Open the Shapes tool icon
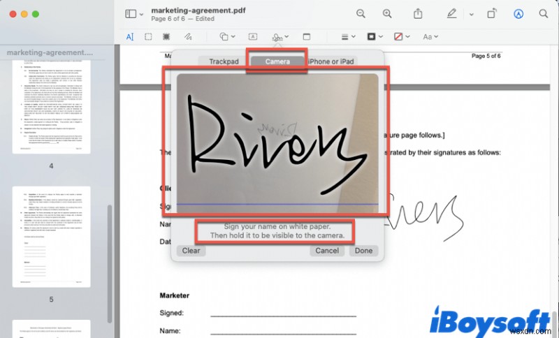The image size is (559, 338). pyautogui.click(x=224, y=37)
